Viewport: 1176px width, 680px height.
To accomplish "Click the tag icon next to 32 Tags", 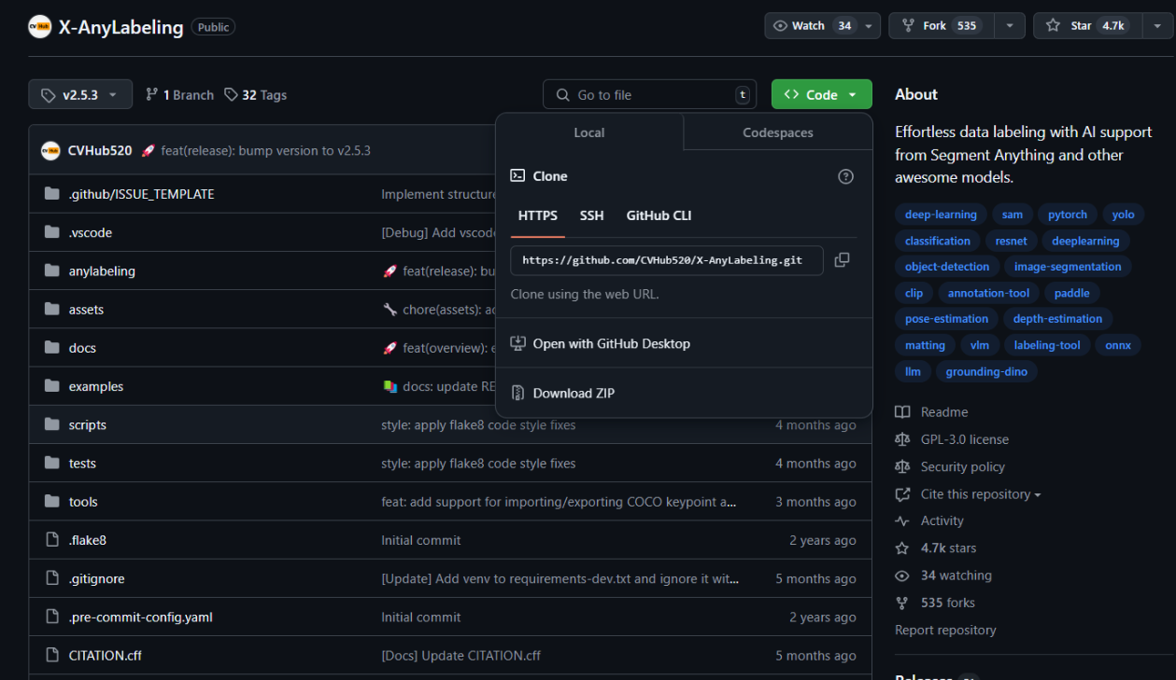I will point(232,95).
